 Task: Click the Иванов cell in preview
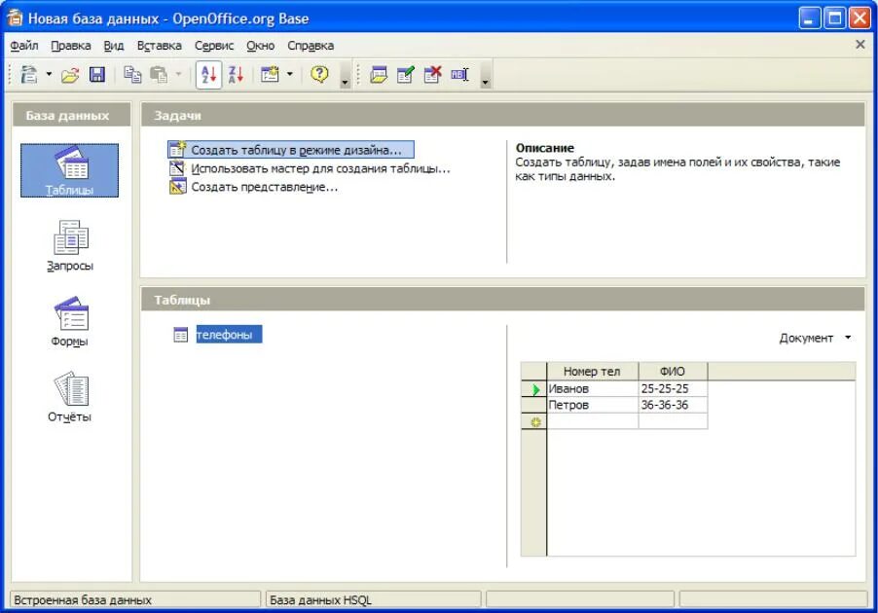click(593, 388)
